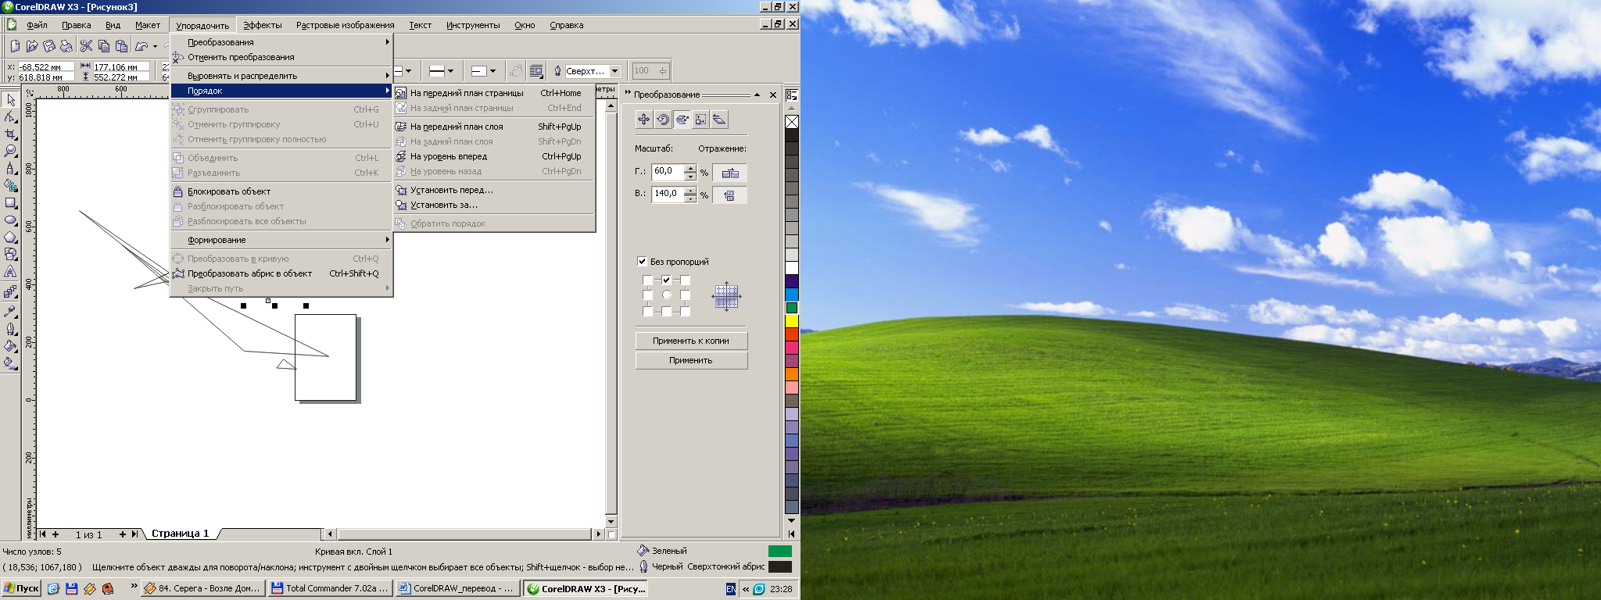Image resolution: width=1601 pixels, height=600 pixels.
Task: Select the 'Страница 1' page tab
Action: coord(180,534)
